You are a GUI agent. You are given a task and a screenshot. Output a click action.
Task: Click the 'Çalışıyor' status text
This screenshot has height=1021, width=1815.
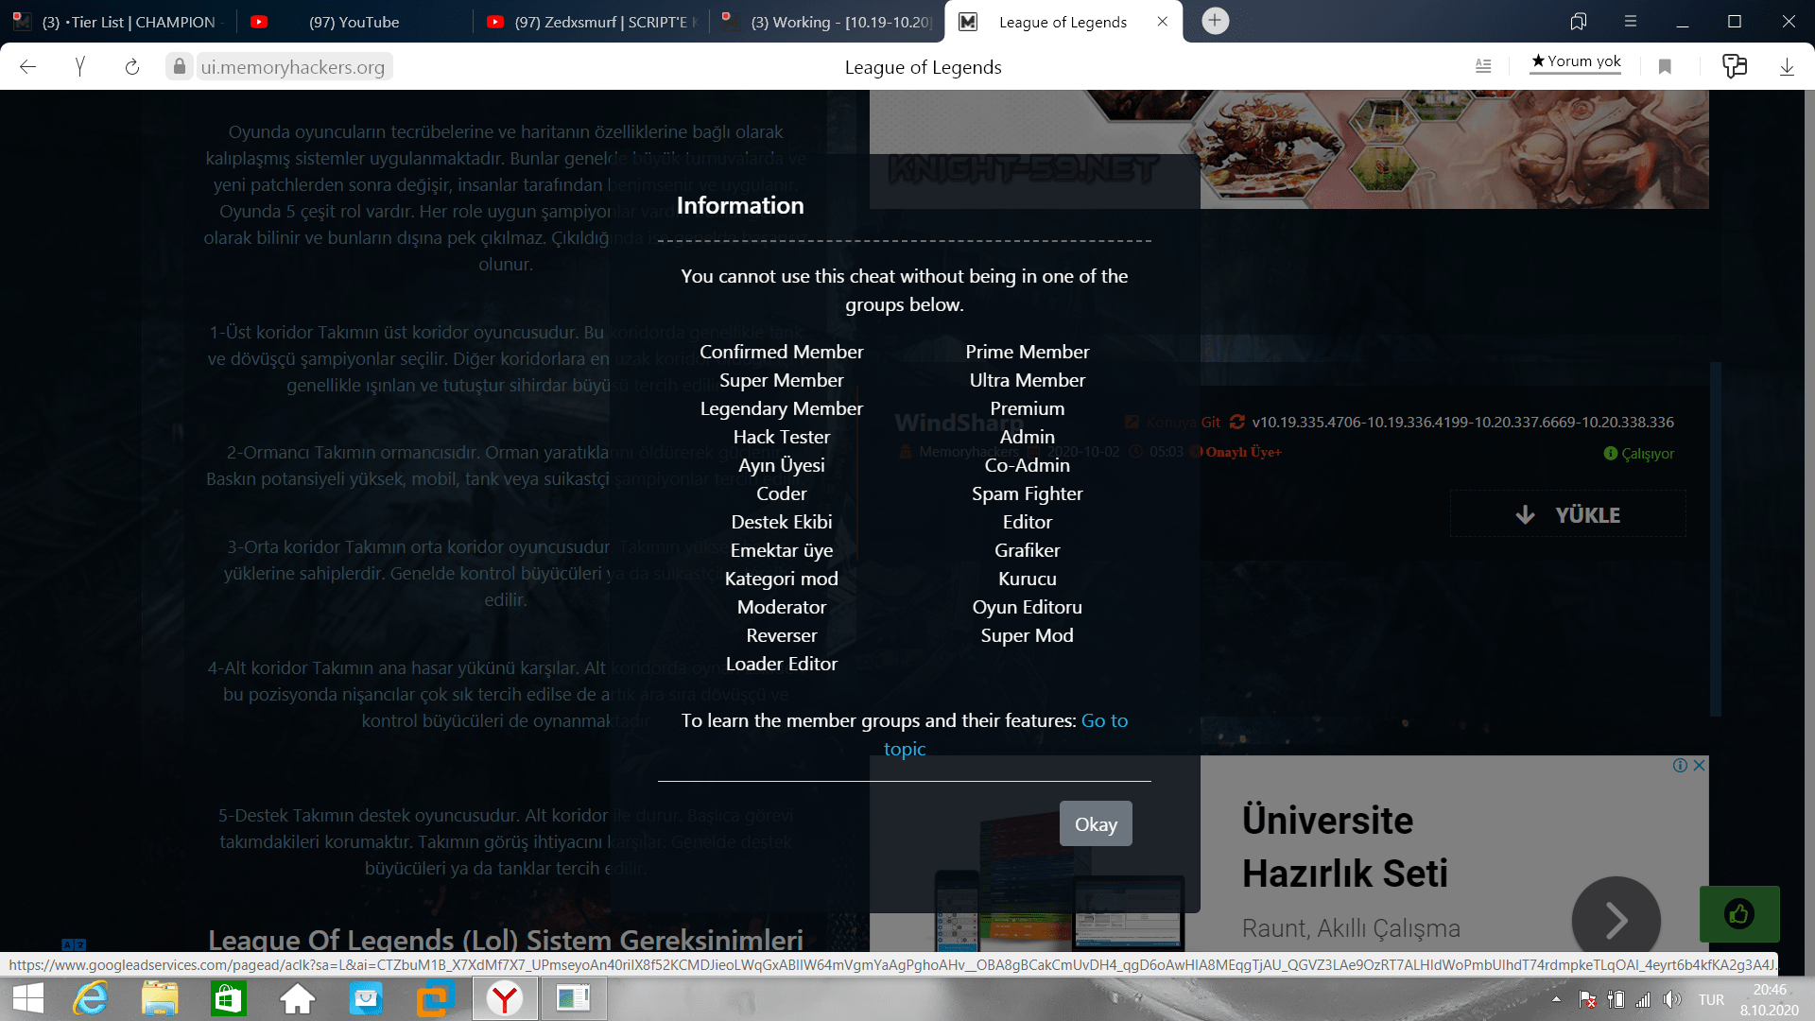coord(1648,454)
